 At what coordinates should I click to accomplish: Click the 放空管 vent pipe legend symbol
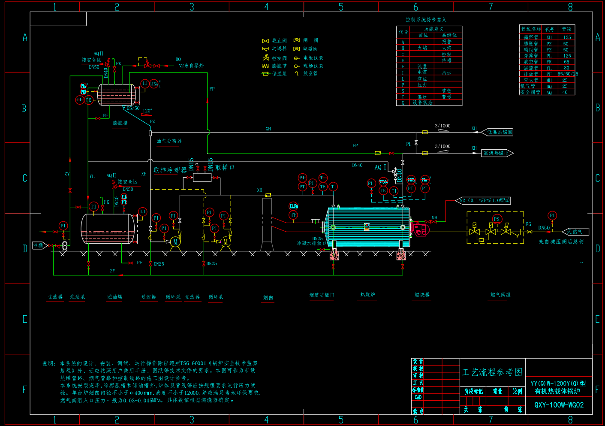(x=296, y=73)
